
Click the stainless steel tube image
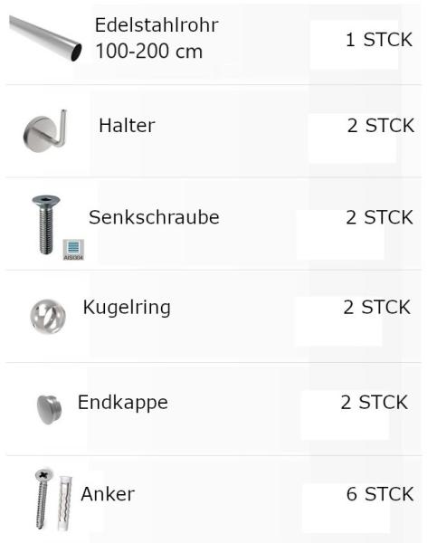[45, 38]
